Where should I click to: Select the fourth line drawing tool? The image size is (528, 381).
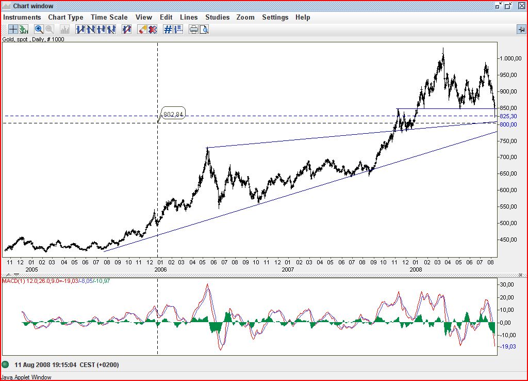(111, 29)
